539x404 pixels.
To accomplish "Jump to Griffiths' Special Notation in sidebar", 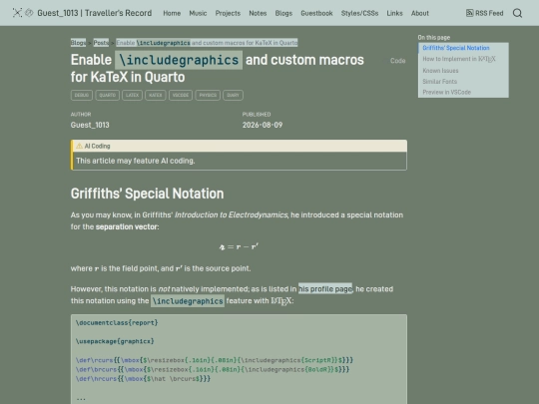I will click(456, 48).
